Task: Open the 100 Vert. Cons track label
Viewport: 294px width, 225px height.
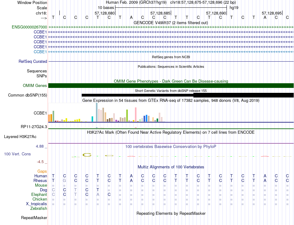Action: [17, 154]
